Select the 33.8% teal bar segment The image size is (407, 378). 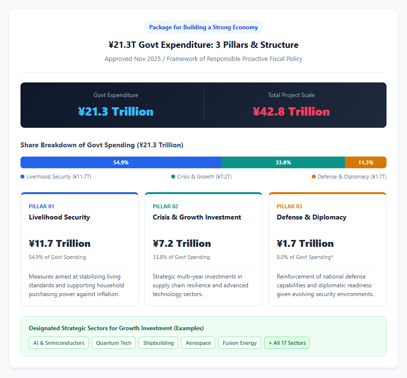pos(283,162)
